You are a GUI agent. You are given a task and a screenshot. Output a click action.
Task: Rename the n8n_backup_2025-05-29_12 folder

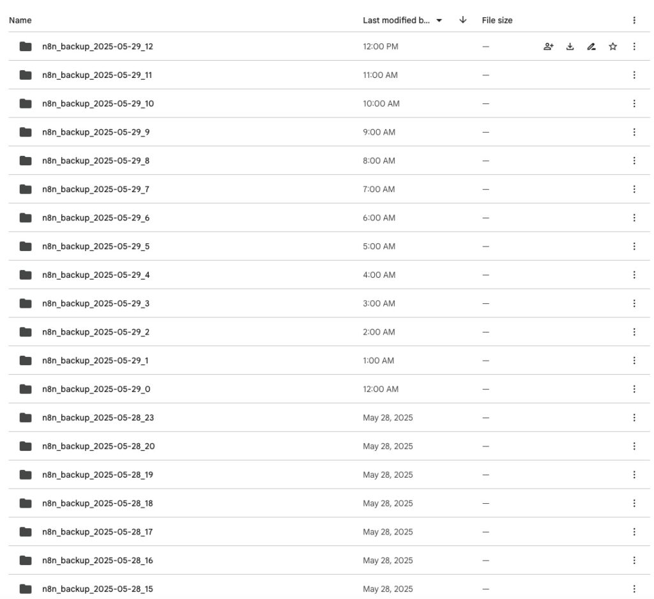[591, 47]
